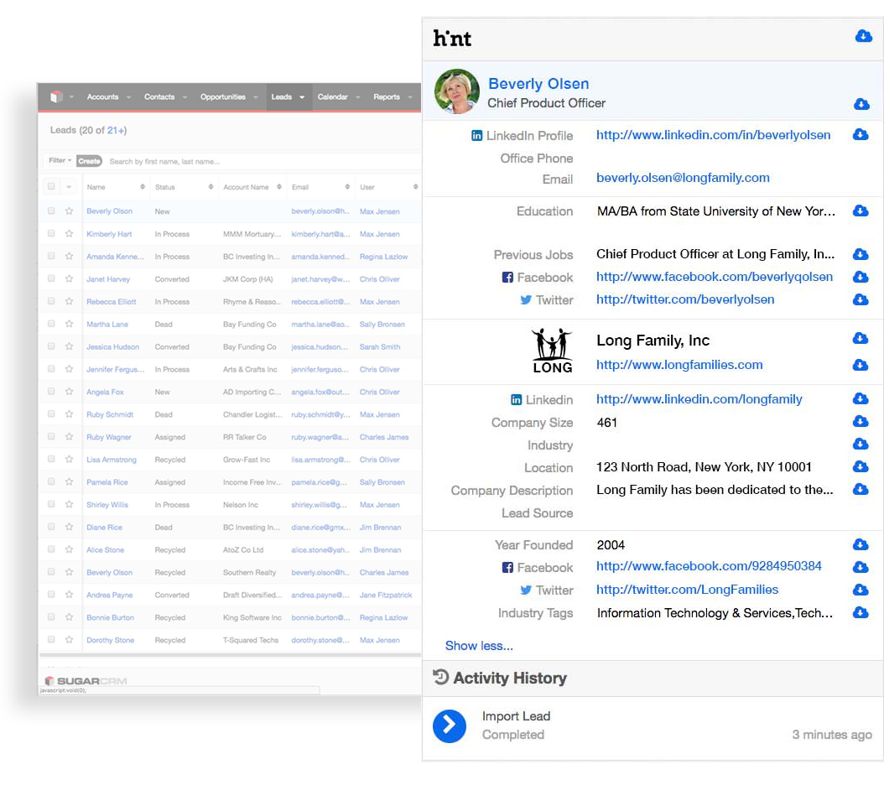Import personal Twitter URL cloud icon
Viewport: 884px width, 801px height.
pyautogui.click(x=861, y=299)
